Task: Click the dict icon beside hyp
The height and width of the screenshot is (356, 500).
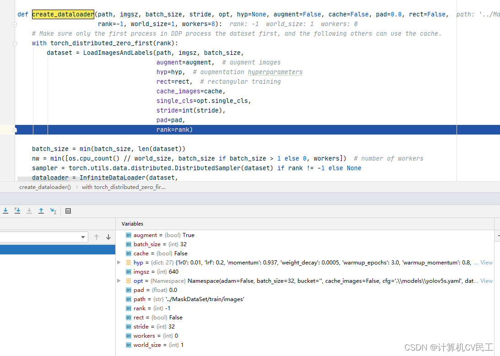Action: point(129,263)
